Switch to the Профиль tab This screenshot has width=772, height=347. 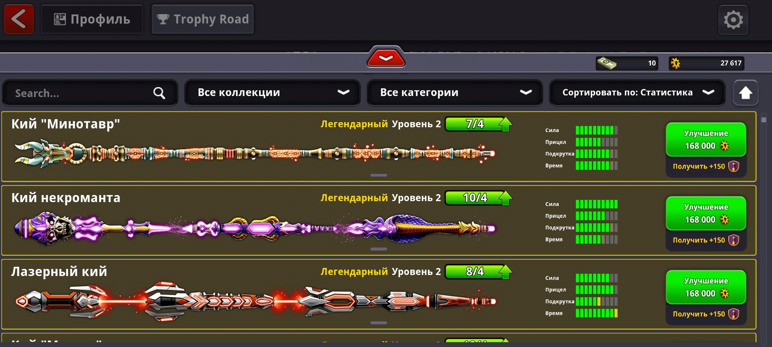(92, 19)
